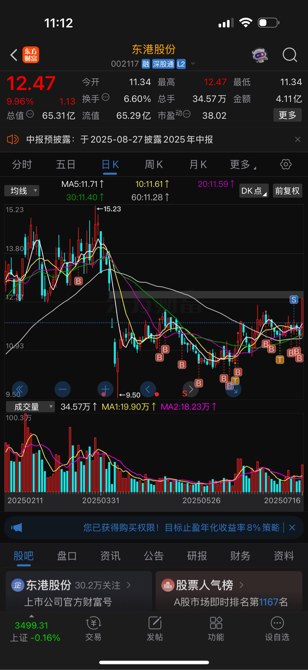Switch to 分时 chart tab
Screen dimensions: 308x670
tap(22, 165)
